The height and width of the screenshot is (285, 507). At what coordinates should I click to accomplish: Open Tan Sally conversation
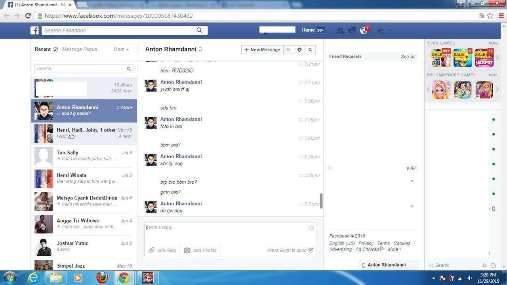point(84,156)
